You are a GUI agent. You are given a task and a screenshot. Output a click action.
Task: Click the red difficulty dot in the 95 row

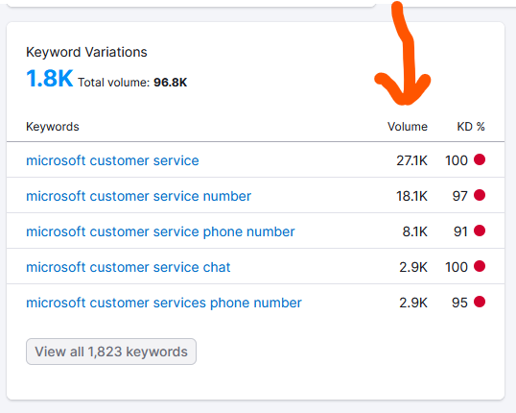point(480,302)
